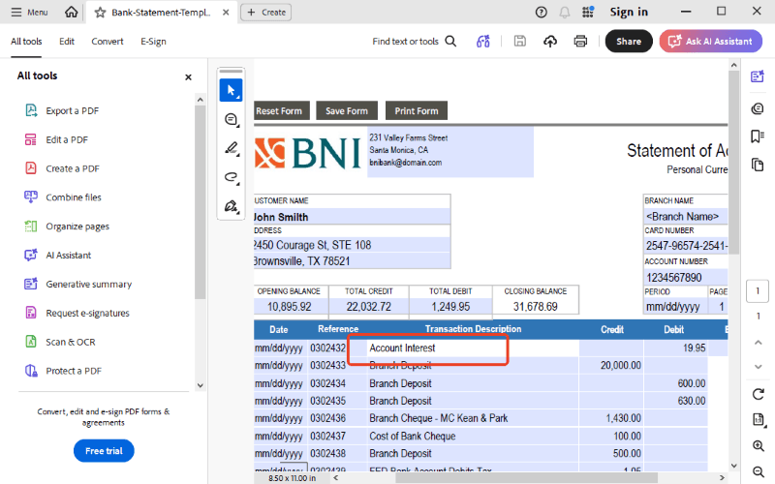The image size is (775, 484).
Task: Switch to the All tools tab
Action: (26, 42)
